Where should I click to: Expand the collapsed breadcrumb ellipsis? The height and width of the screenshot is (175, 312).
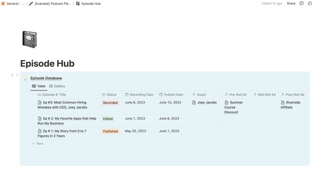click(x=23, y=4)
